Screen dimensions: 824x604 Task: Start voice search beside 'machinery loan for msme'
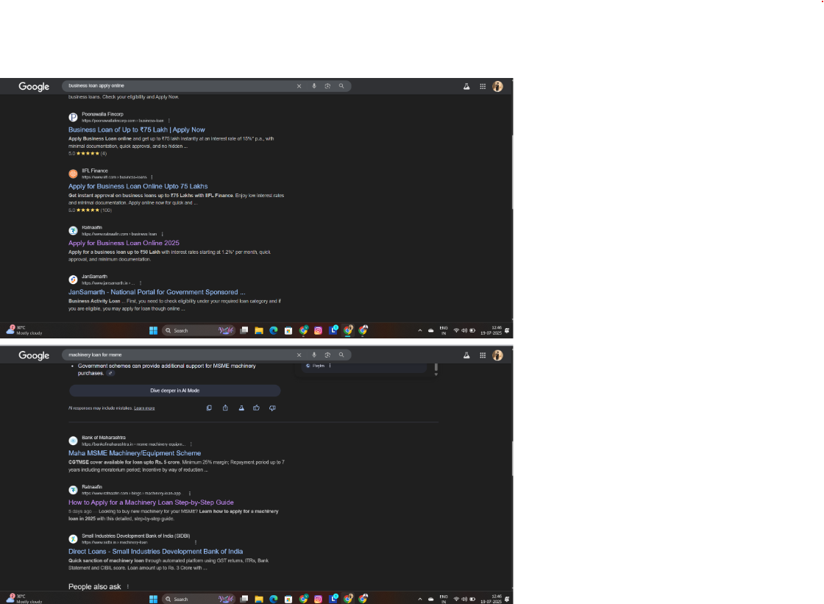coord(313,355)
